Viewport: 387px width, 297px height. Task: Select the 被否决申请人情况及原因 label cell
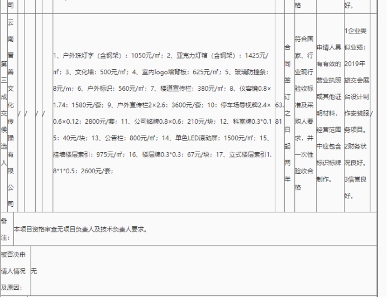point(13,271)
